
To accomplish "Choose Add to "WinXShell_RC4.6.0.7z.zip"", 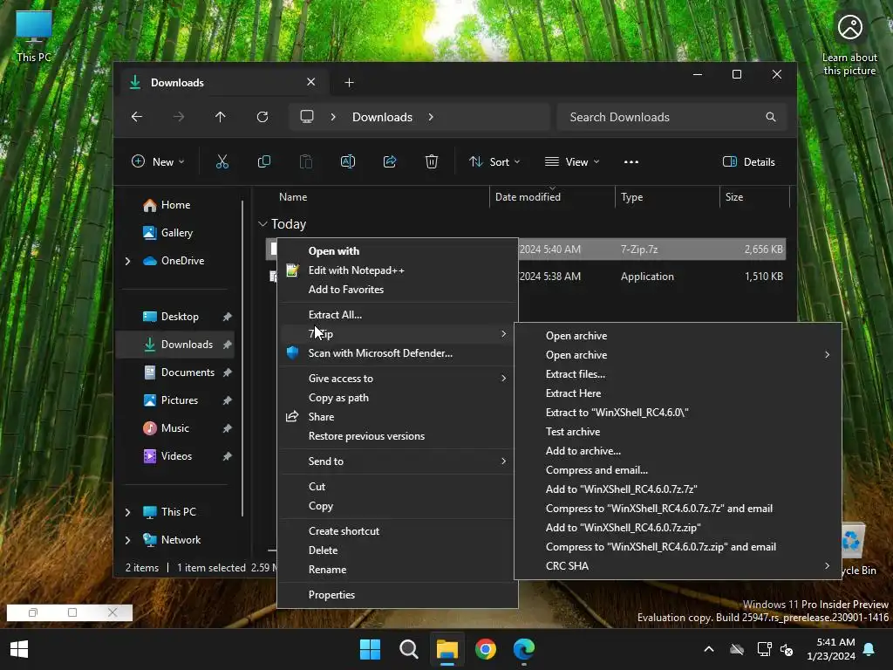I will pos(678,528).
